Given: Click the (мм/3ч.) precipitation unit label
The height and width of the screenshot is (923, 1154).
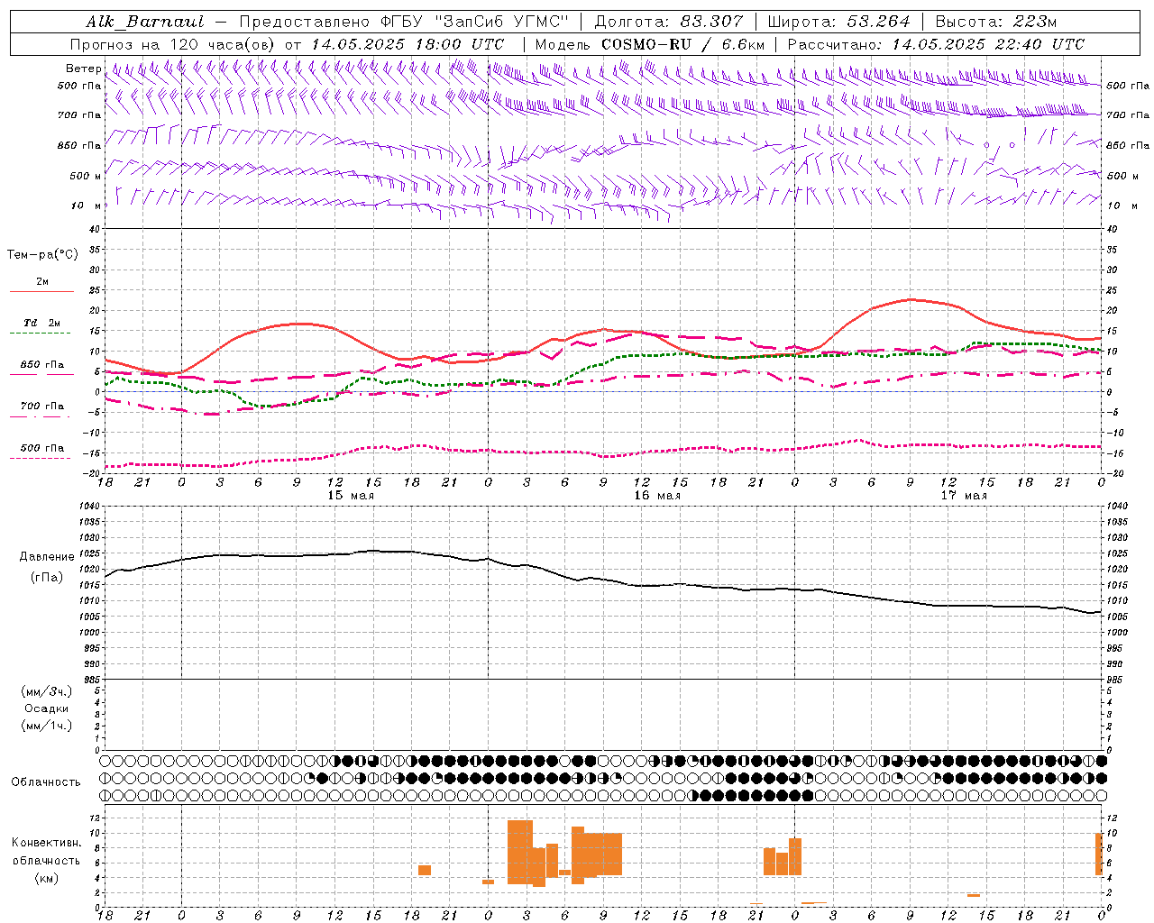Looking at the screenshot, I should pyautogui.click(x=47, y=692).
